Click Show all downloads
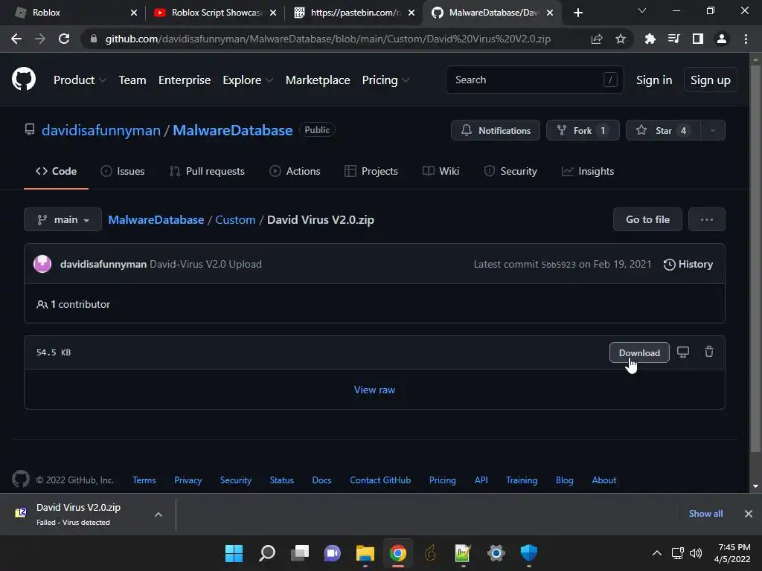The image size is (762, 571). (x=705, y=513)
